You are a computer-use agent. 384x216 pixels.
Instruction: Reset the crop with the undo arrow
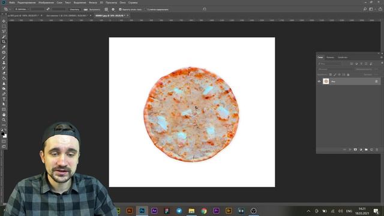coord(205,10)
